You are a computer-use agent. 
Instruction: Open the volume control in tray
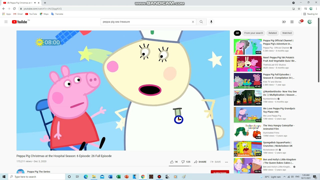292,177
